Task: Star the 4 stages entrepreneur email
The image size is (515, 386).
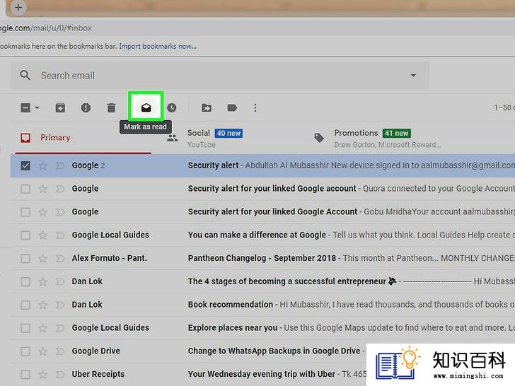Action: point(42,281)
